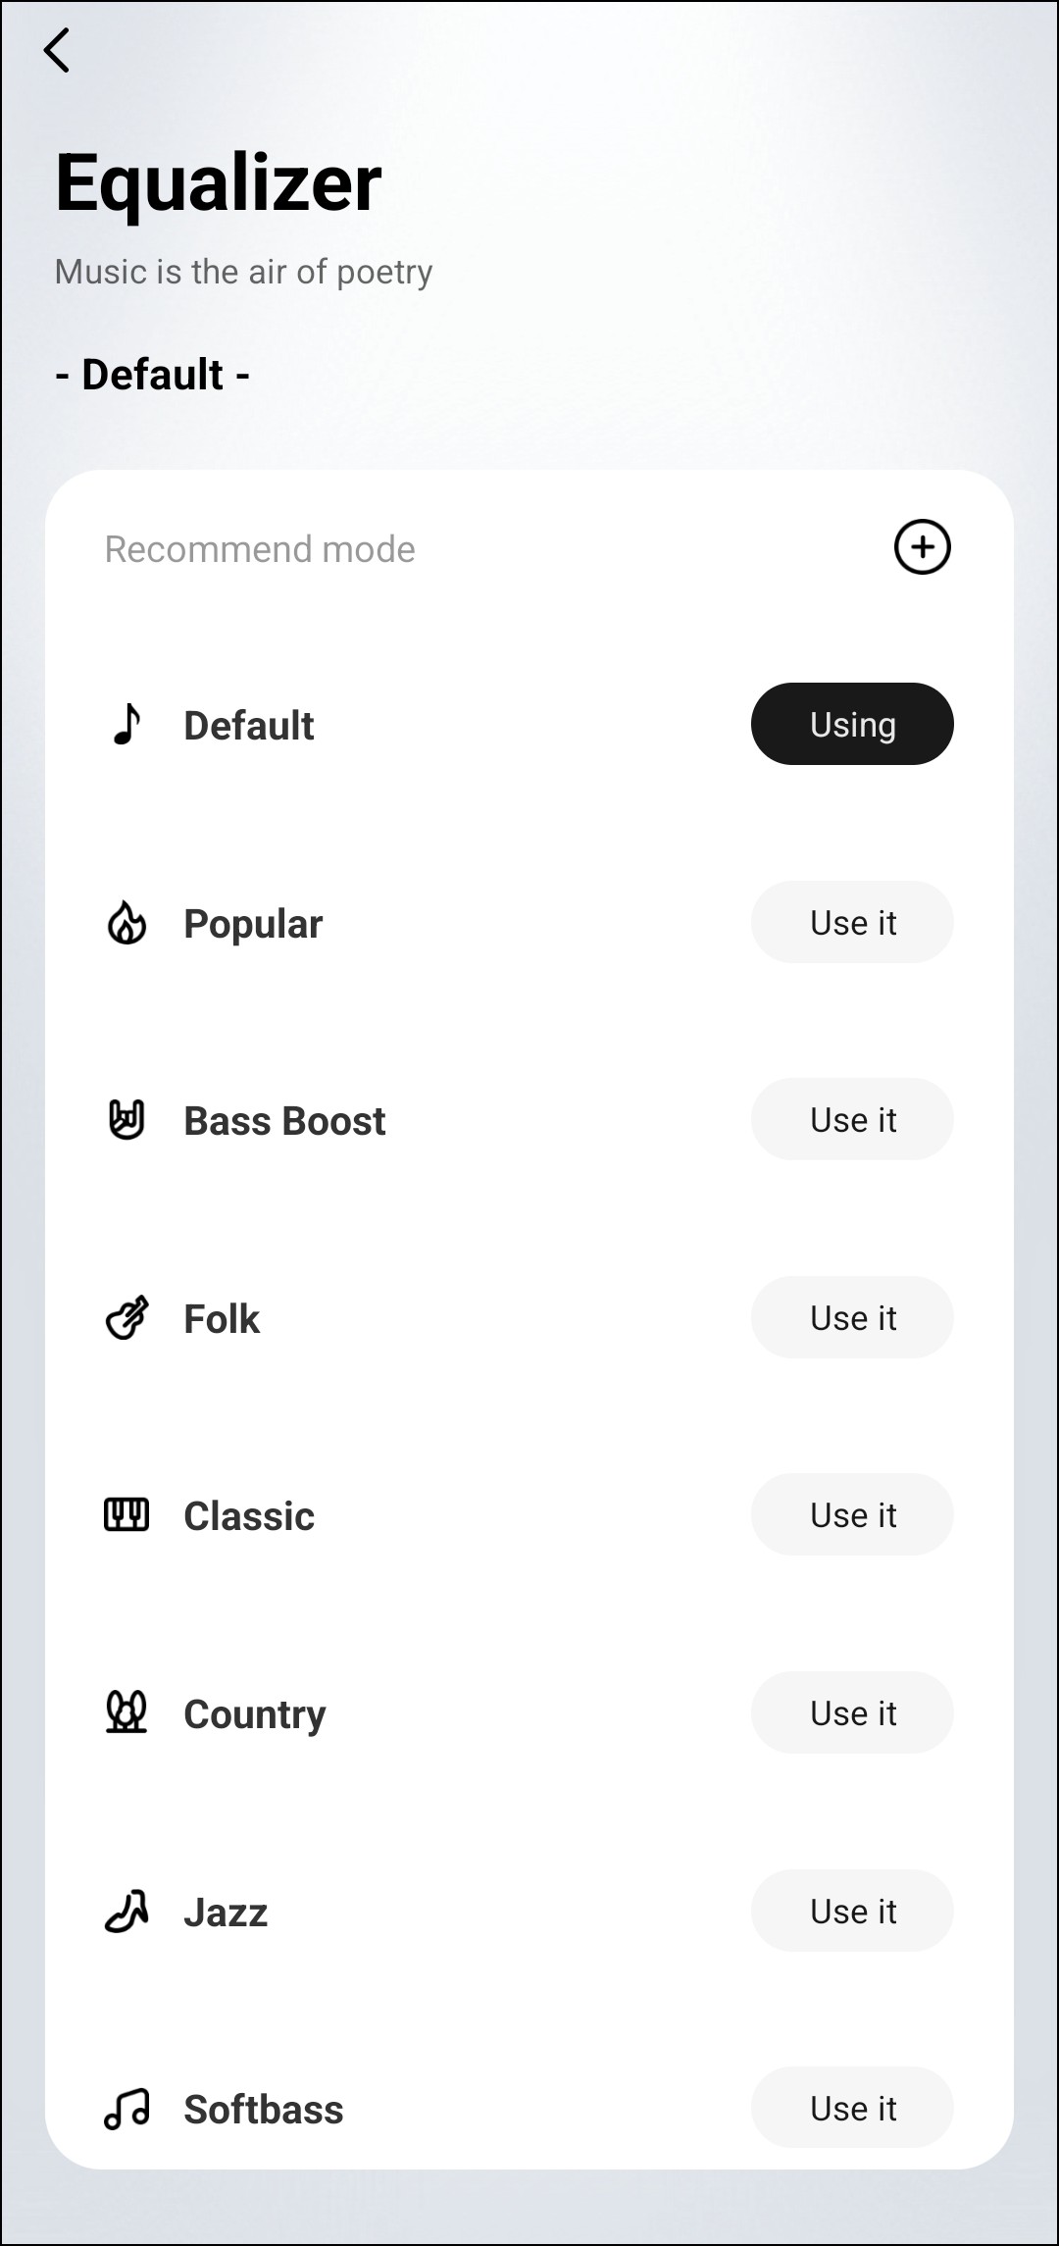
Task: Apply the Folk equalizer preset
Action: click(852, 1317)
